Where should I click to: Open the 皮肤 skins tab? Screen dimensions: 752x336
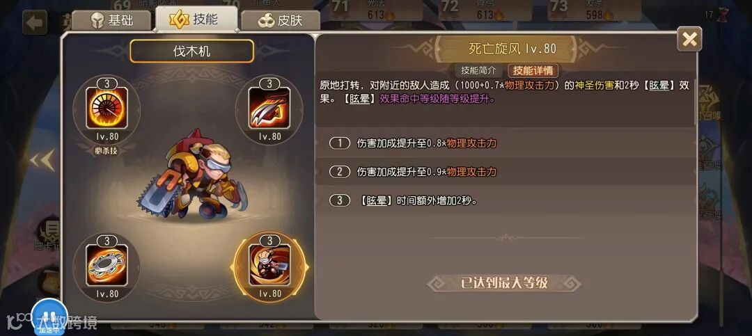pyautogui.click(x=281, y=21)
